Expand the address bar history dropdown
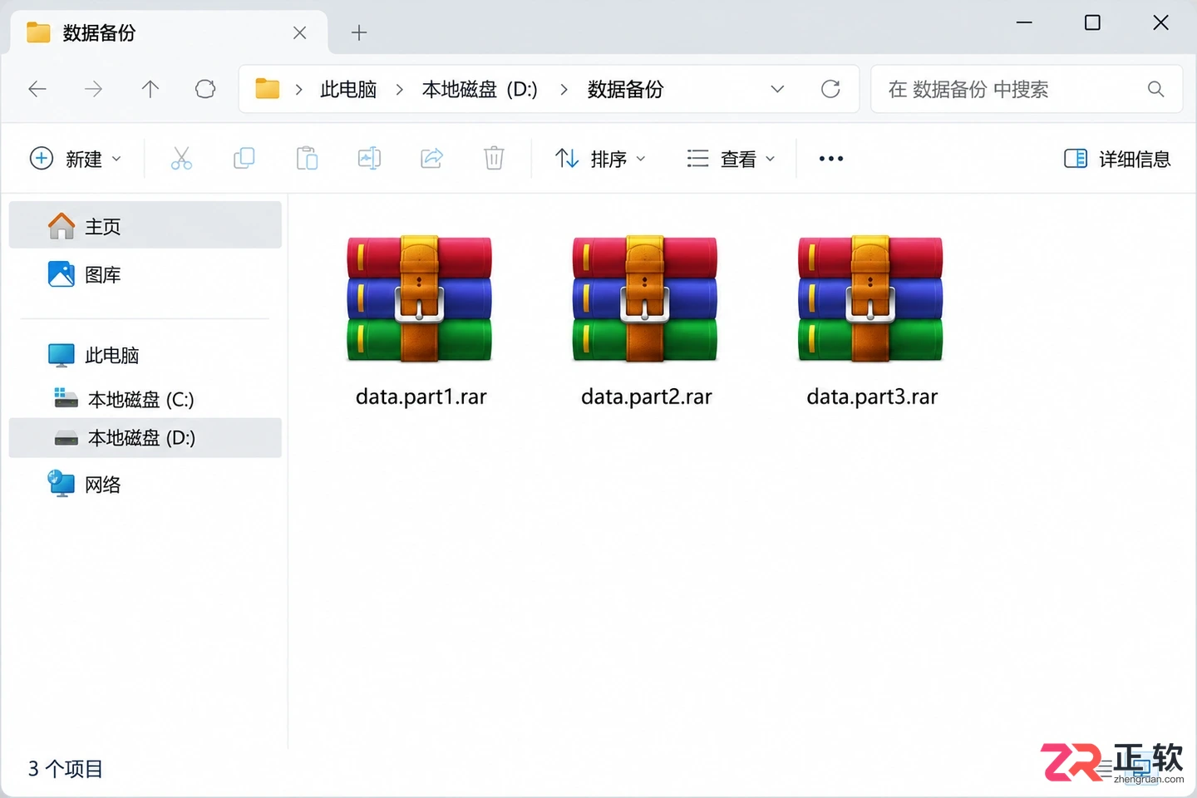 click(777, 89)
